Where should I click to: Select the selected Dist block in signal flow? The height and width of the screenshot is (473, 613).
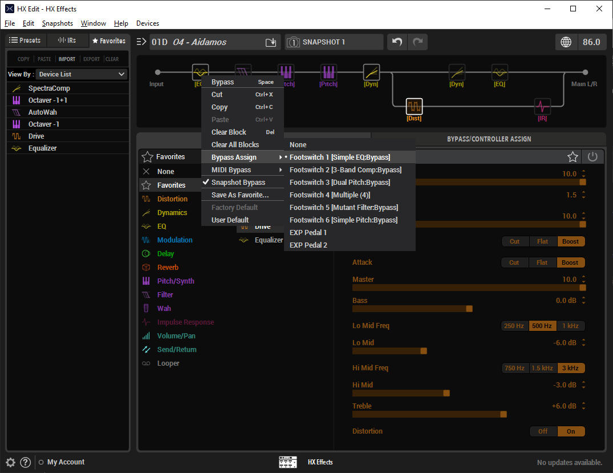(414, 106)
